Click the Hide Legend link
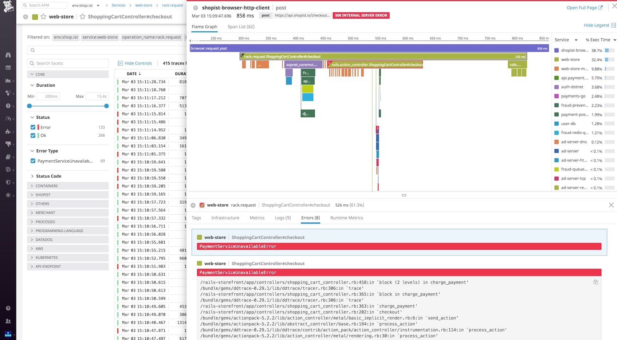 click(597, 25)
